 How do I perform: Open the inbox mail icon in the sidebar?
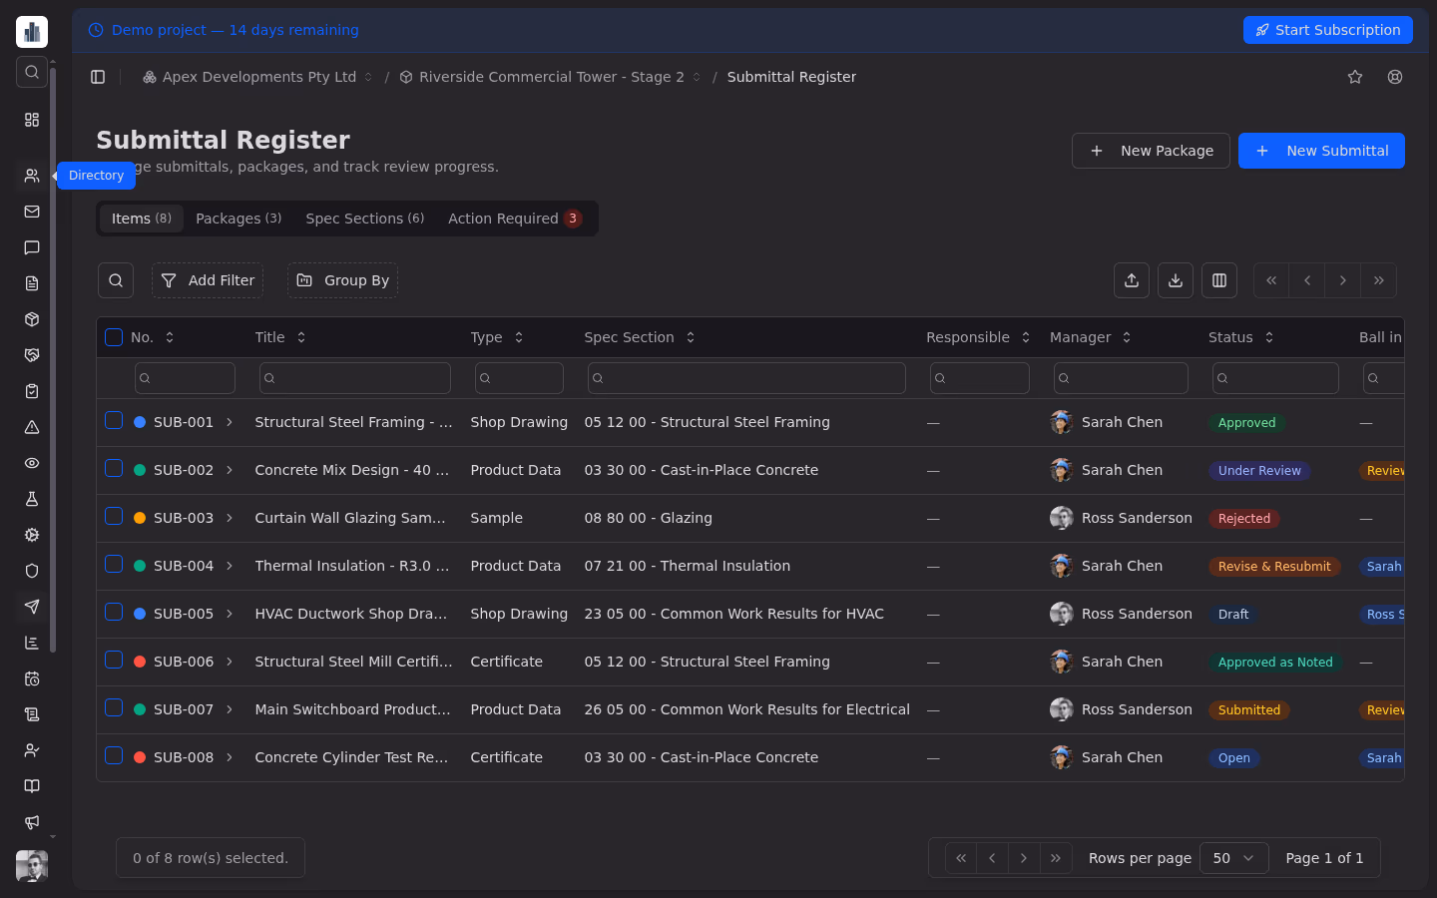tap(31, 212)
